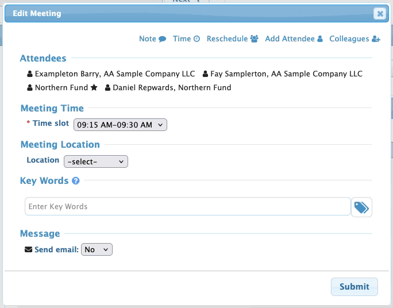Click the Colleagues add-user icon
The height and width of the screenshot is (308, 393).
[x=376, y=39]
